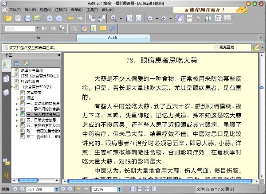Click the bookmarks panel horizontal scrollbar
This screenshot has width=266, height=194.
pyautogui.click(x=28, y=180)
